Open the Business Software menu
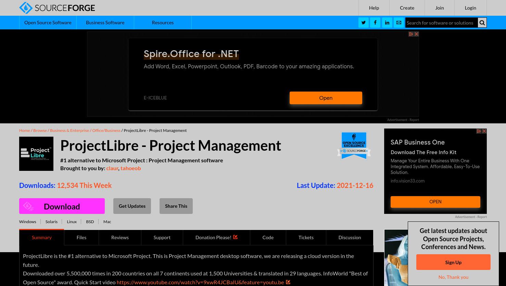 (x=105, y=23)
